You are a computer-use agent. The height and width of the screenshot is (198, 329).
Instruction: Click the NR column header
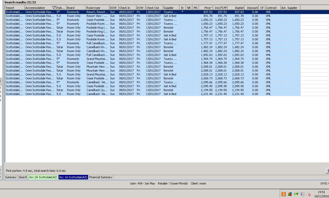(x=189, y=8)
